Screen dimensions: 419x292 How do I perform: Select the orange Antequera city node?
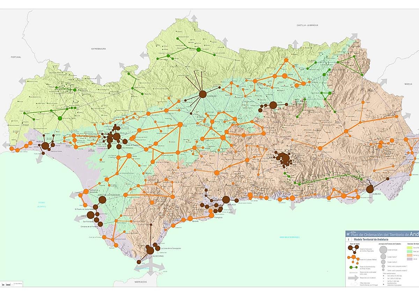coord(216,172)
